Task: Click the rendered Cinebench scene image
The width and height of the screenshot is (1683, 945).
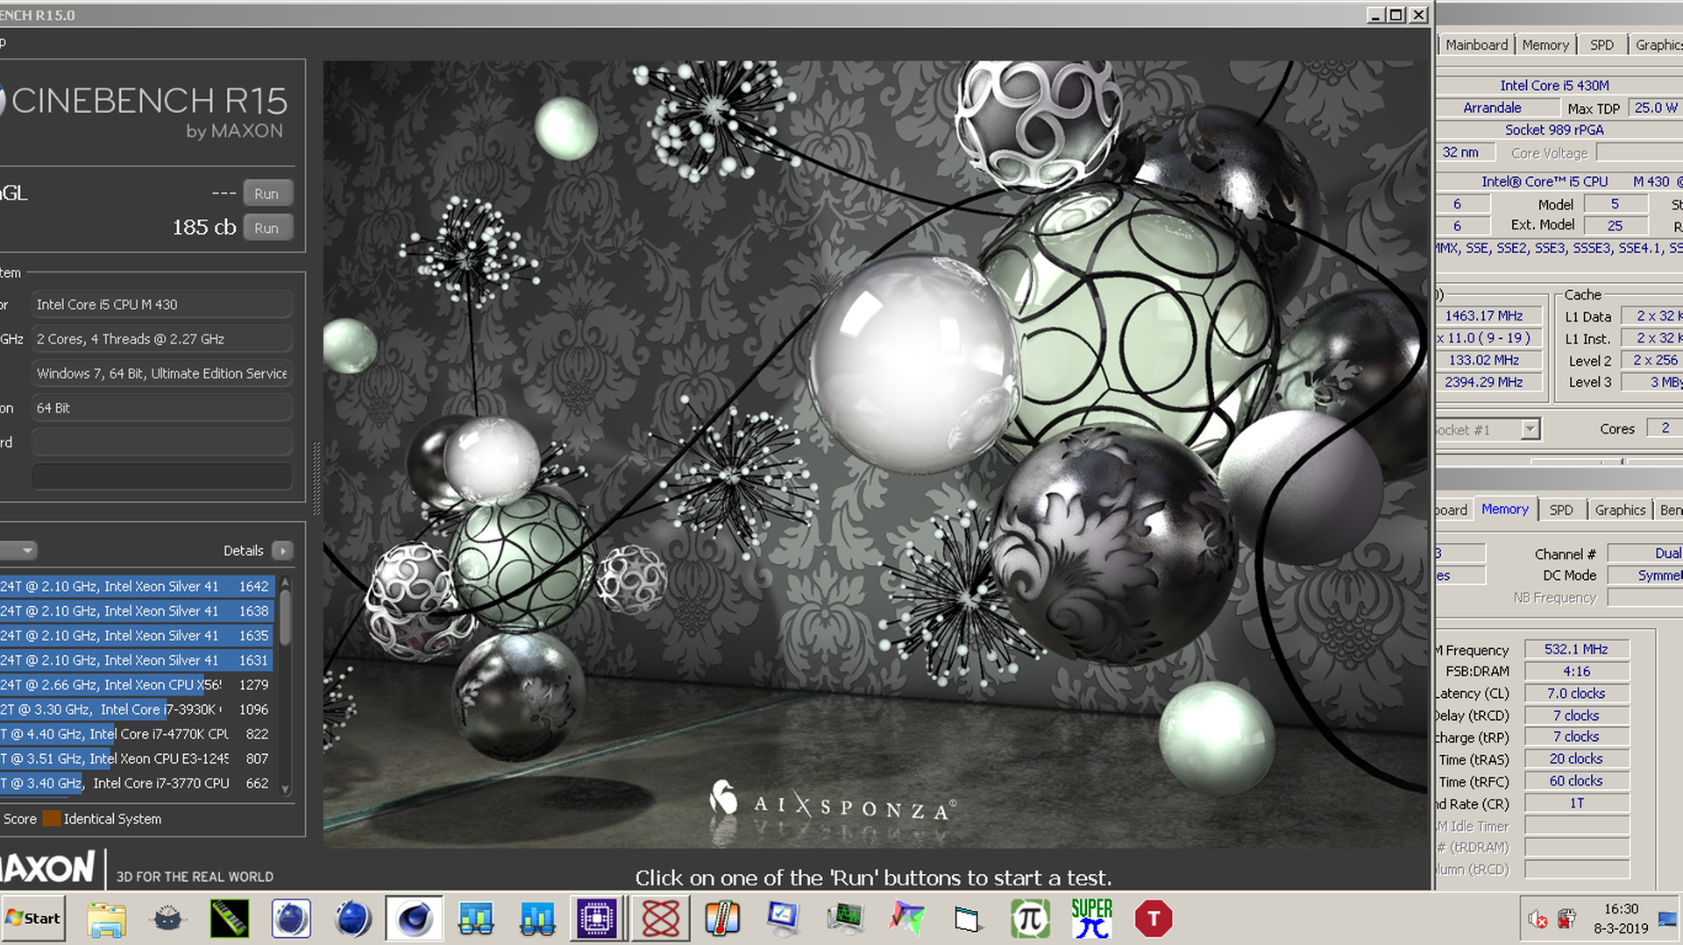Action: point(876,454)
